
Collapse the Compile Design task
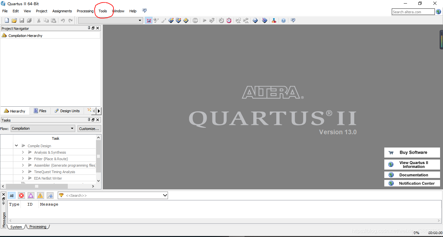[17, 146]
